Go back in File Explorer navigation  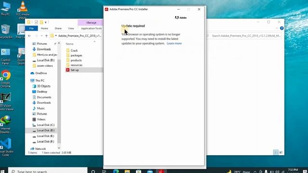[x=29, y=36]
